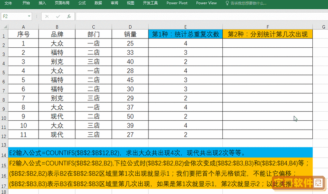Switch to the 插入 ribbon tab

tap(42, 3)
